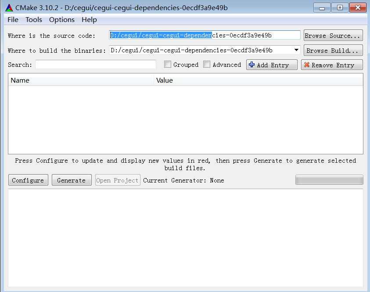Click the Browse Build button
Screen dimensions: 370x292
[333, 51]
